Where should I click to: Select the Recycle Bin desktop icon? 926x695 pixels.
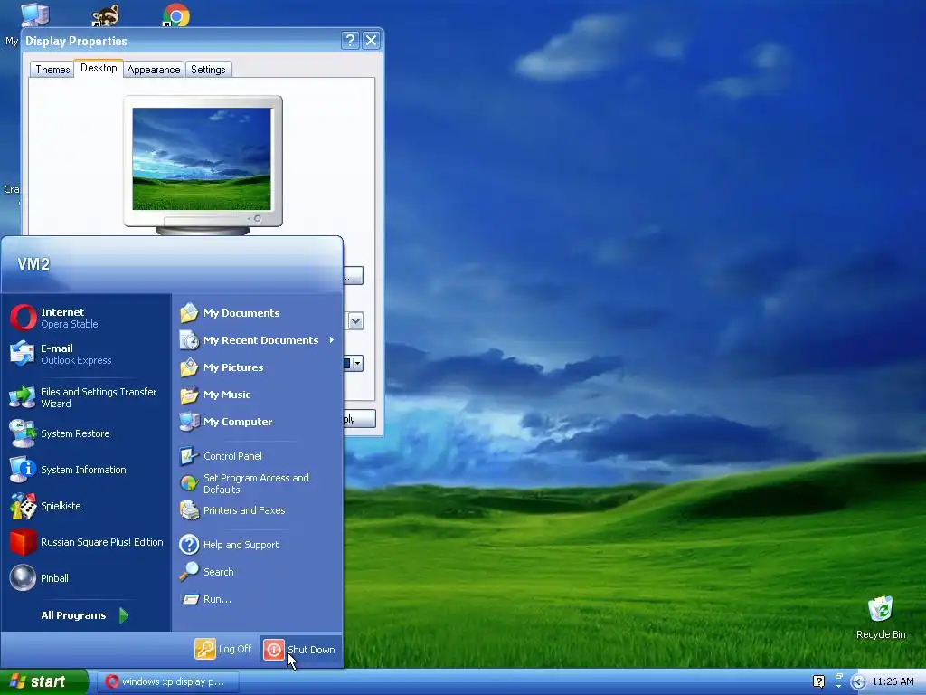pos(881,617)
